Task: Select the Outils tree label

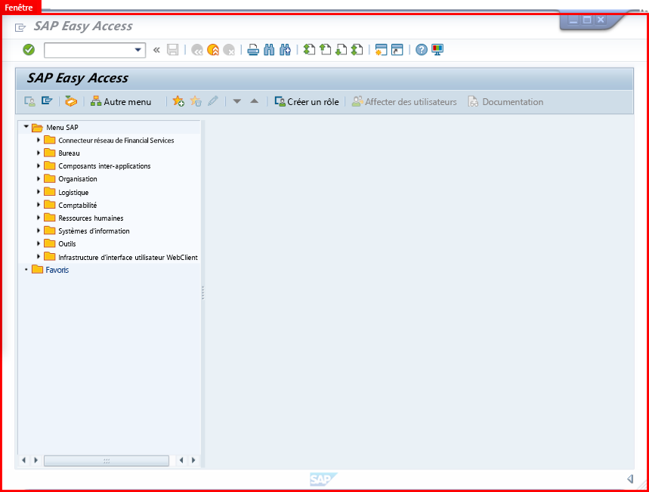Action: (67, 243)
